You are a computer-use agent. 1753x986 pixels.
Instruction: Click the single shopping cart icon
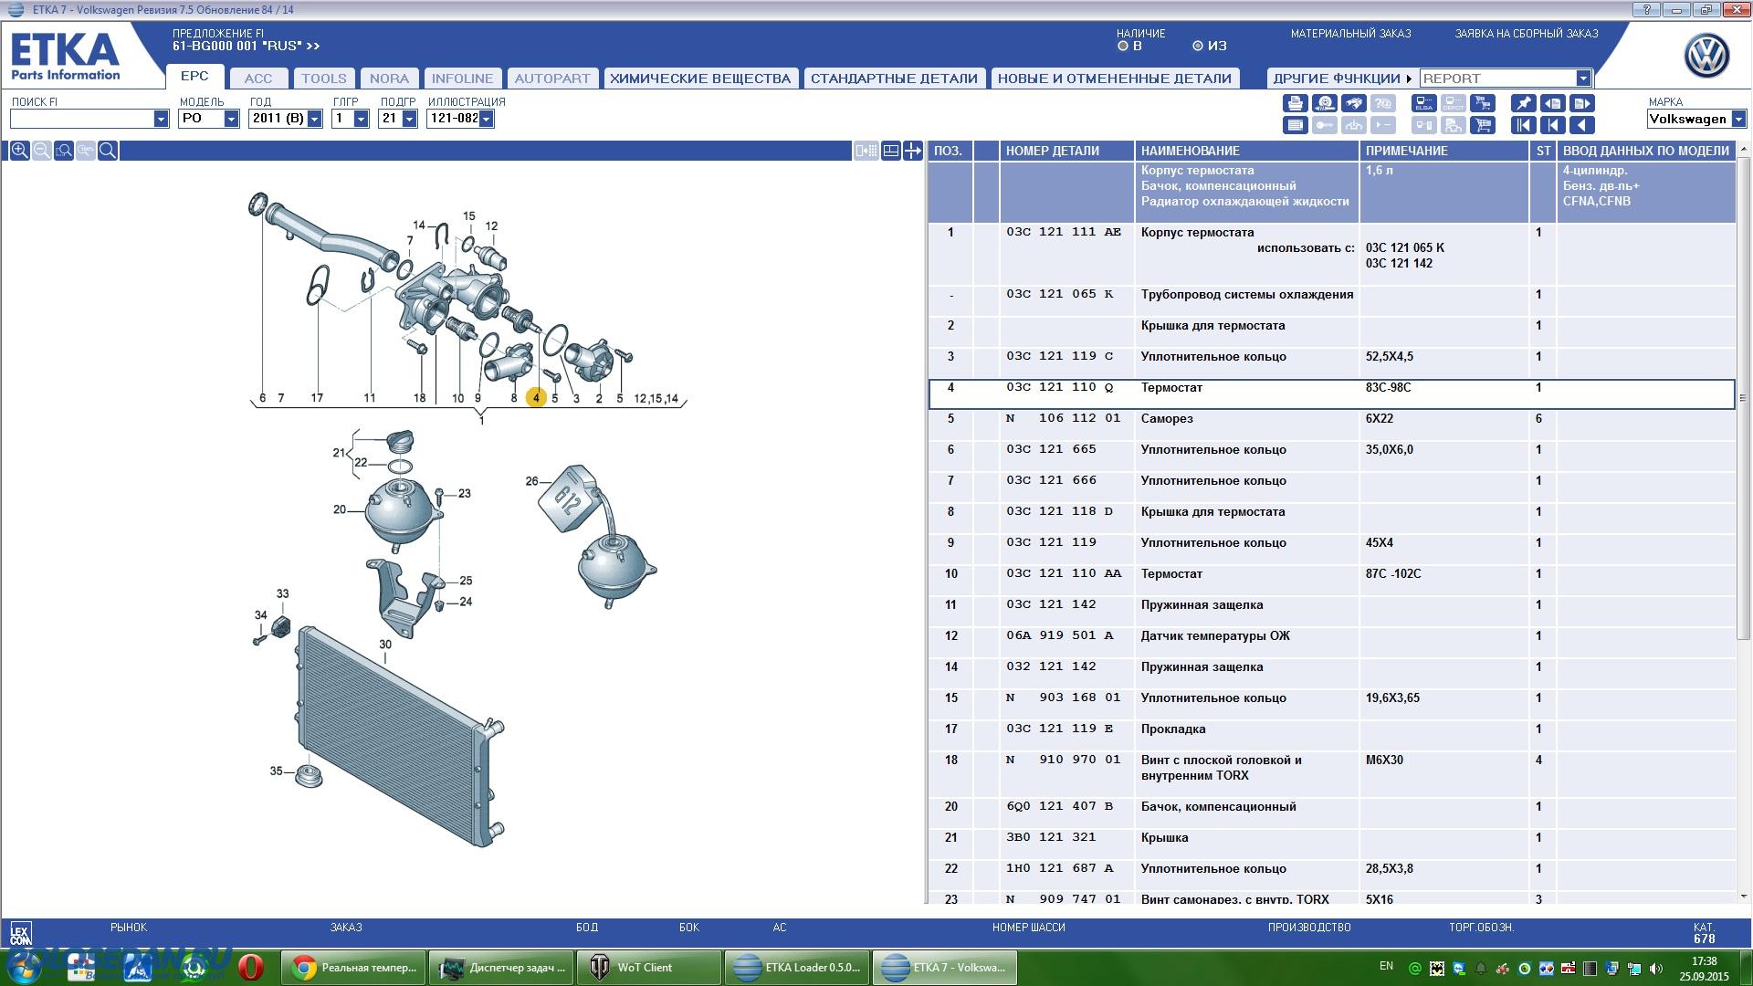tap(1483, 125)
